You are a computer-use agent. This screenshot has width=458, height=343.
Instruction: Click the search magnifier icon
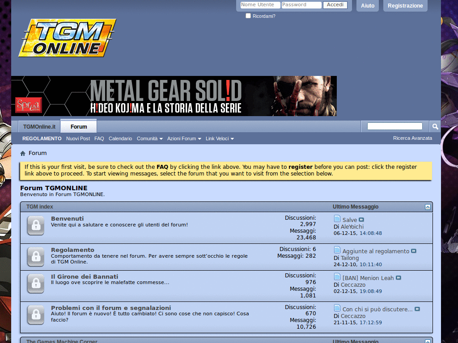[x=435, y=126]
